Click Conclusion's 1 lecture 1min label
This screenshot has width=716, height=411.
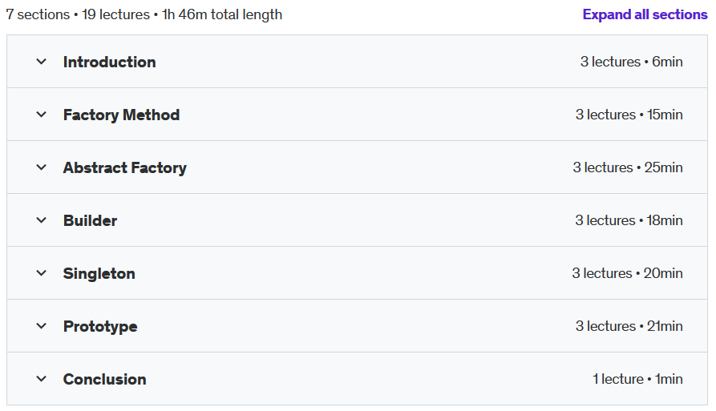(x=637, y=379)
